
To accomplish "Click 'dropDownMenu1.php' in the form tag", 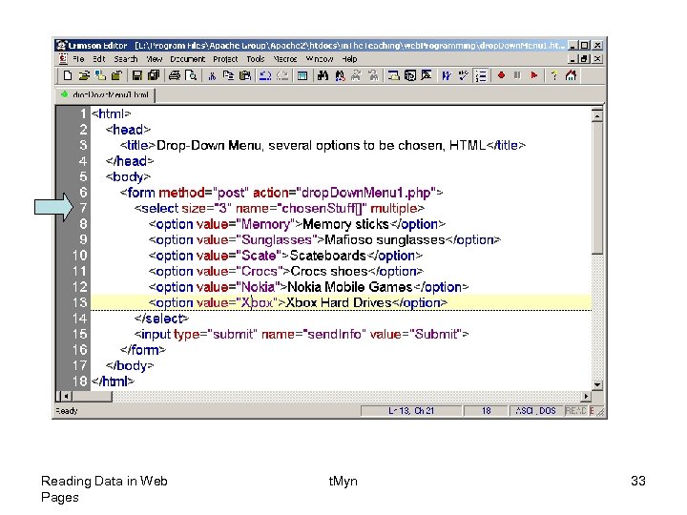I will pos(366,193).
